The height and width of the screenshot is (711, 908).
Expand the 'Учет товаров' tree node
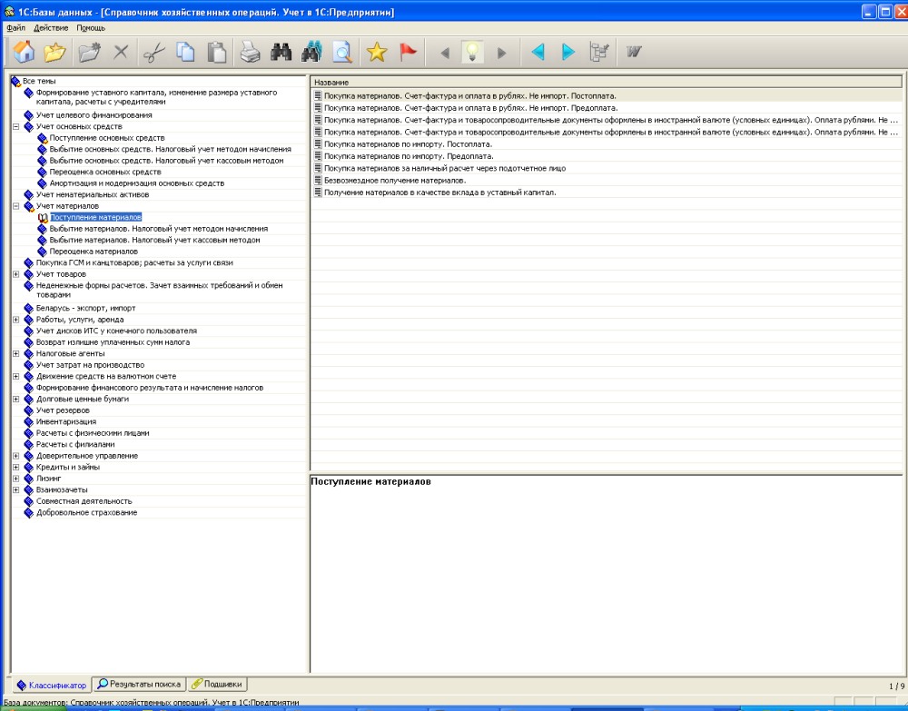pos(15,274)
